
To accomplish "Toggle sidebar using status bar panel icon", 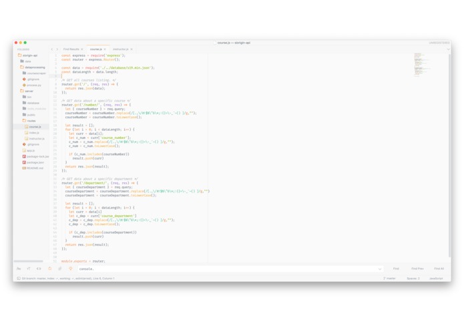I will pyautogui.click(x=19, y=278).
